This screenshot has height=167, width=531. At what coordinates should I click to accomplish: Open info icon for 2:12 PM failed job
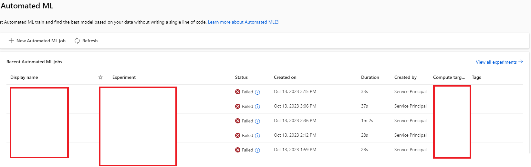(257, 136)
